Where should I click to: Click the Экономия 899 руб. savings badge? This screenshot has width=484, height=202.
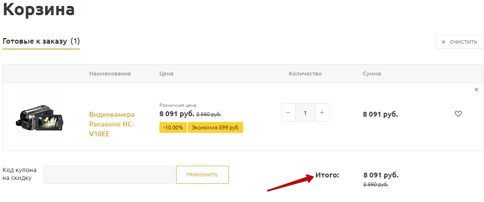coord(215,127)
